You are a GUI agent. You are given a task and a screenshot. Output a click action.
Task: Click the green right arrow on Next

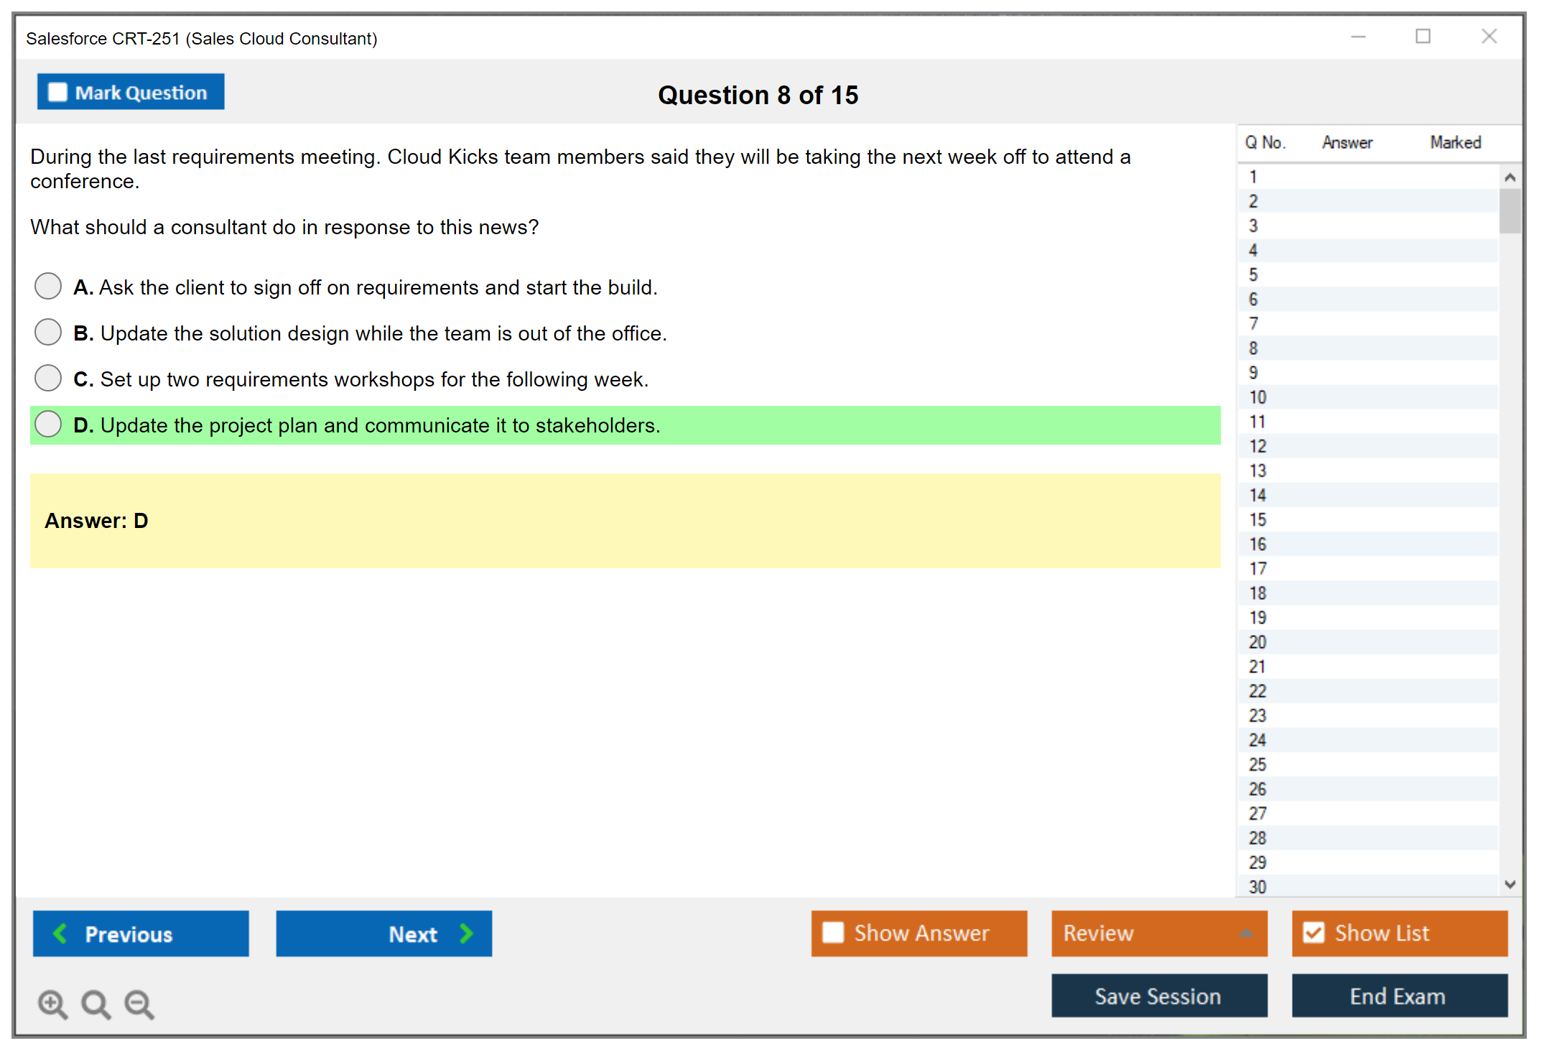467,934
